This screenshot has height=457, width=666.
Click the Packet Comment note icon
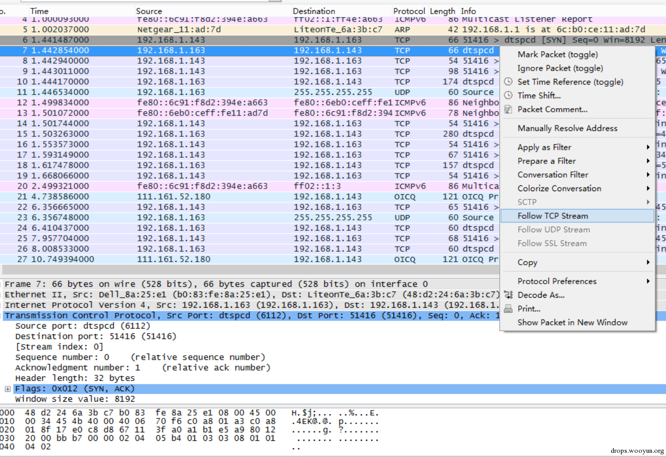[x=508, y=110]
